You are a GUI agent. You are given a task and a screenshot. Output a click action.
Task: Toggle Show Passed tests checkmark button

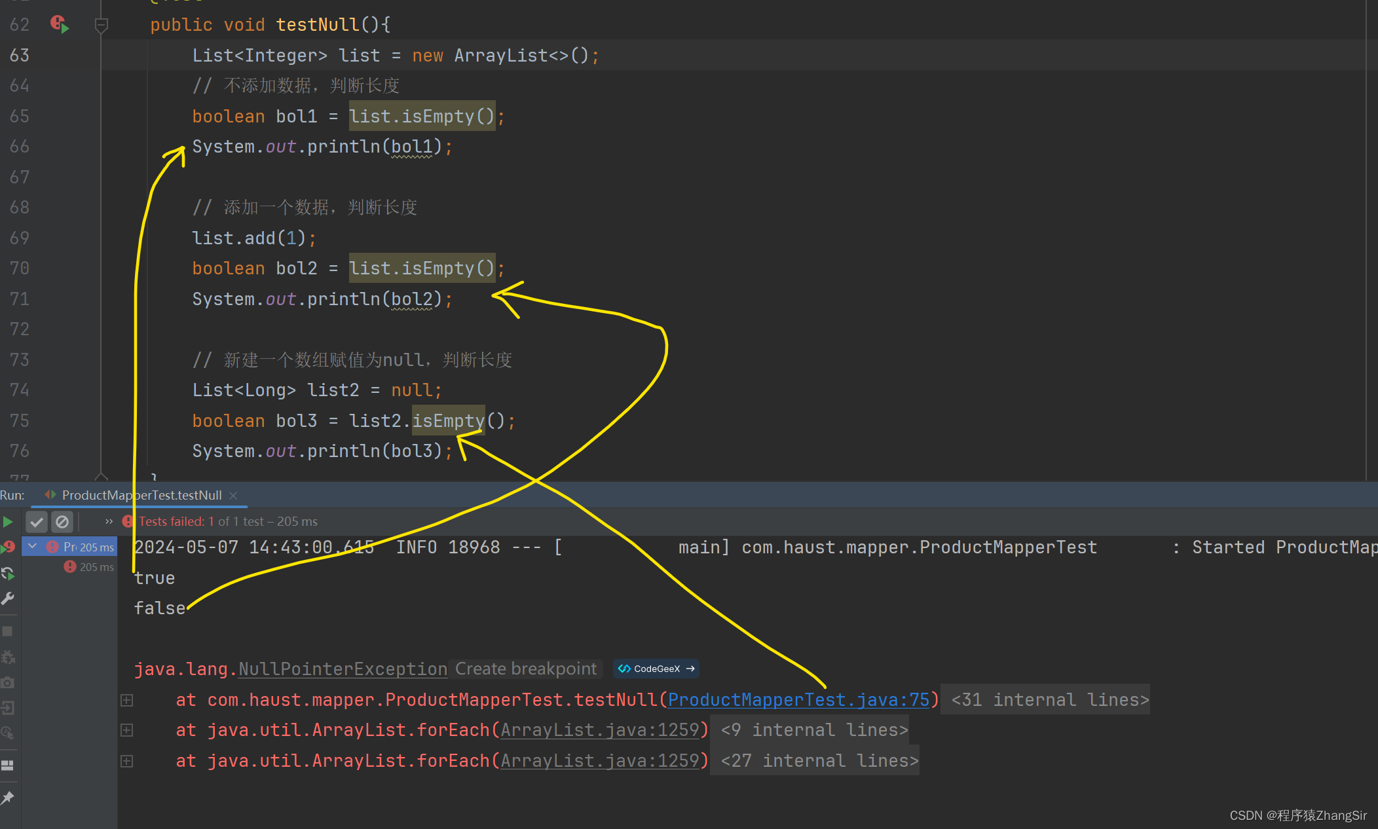(x=37, y=522)
